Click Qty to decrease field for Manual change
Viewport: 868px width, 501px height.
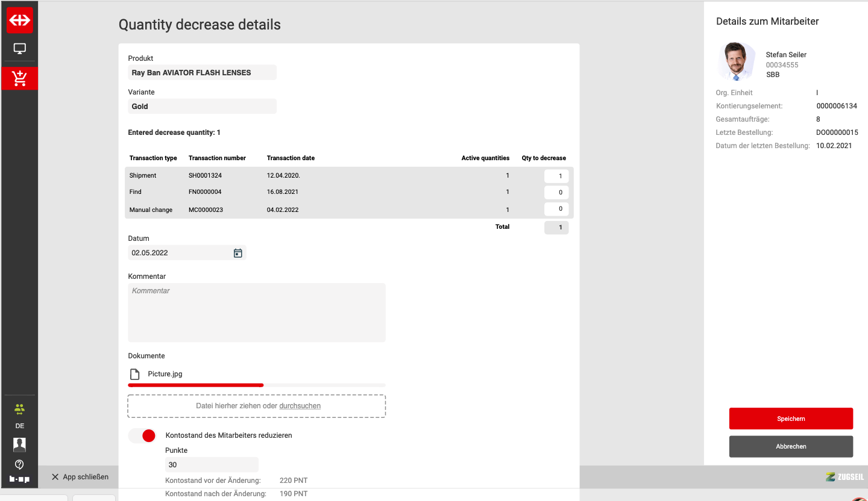pos(556,209)
